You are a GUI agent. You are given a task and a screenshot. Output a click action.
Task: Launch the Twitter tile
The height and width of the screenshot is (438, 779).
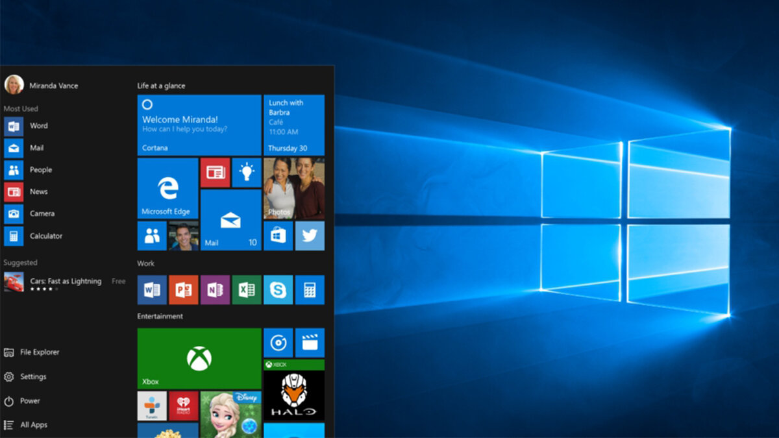[310, 236]
